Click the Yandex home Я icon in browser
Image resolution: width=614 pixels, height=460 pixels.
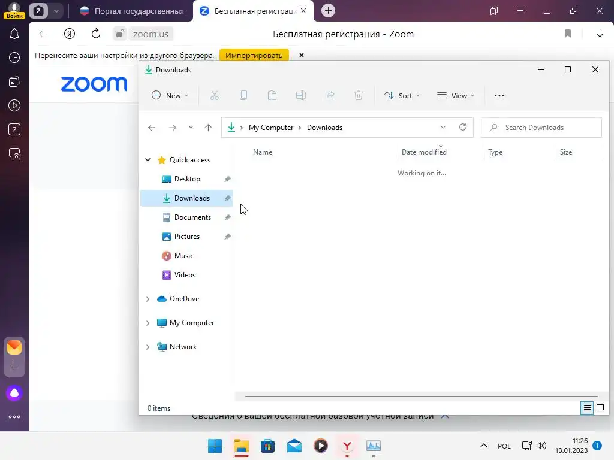click(x=70, y=34)
